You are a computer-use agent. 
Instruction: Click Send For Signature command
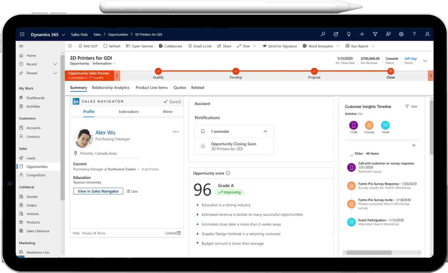(x=280, y=46)
